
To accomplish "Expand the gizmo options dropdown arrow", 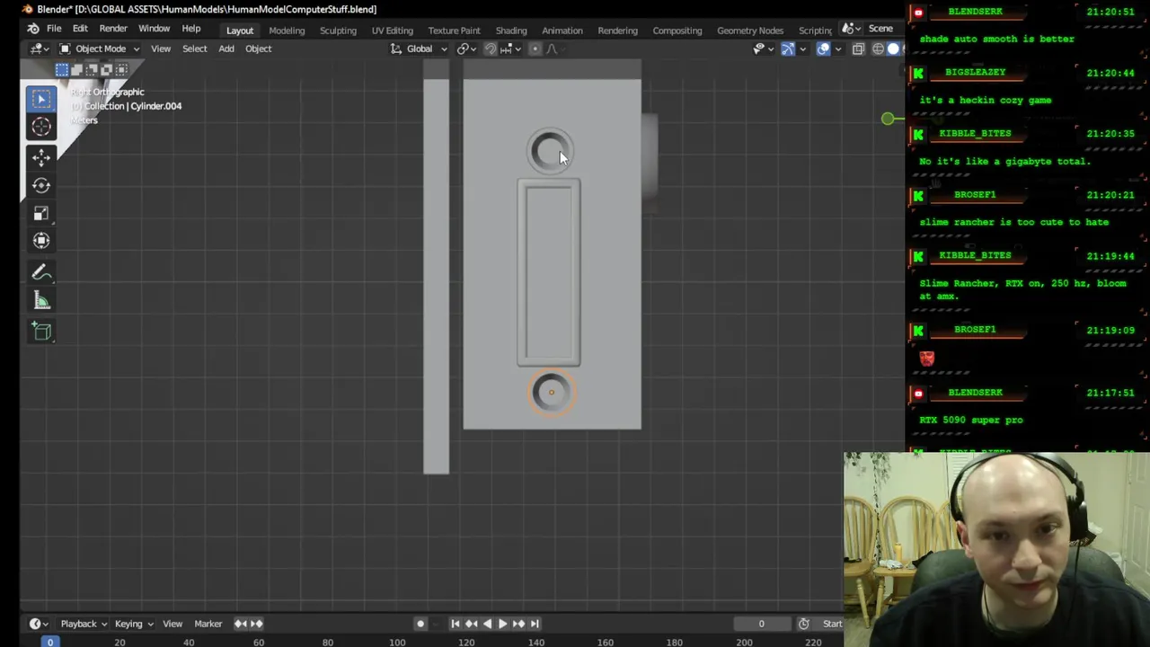I will coord(802,49).
